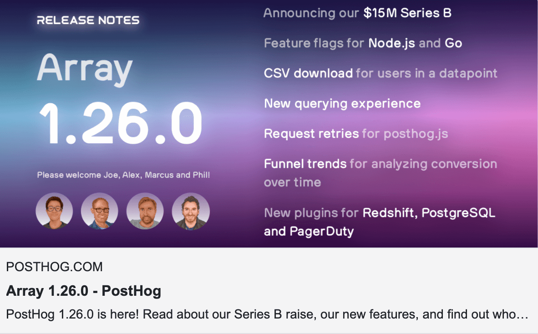Click Redshift, PostgreSQL in new plugins line
The width and height of the screenshot is (538, 334).
[429, 213]
